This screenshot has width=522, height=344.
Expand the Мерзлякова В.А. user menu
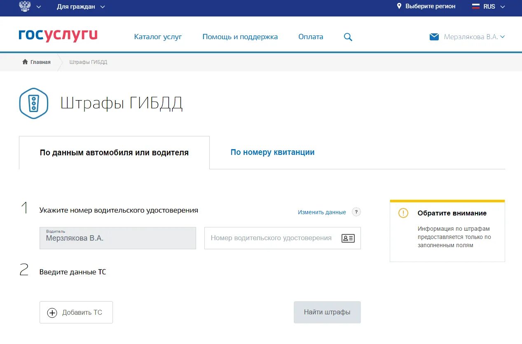click(x=474, y=37)
